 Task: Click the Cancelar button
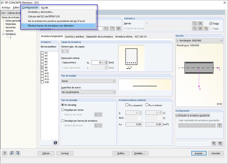[216, 153]
